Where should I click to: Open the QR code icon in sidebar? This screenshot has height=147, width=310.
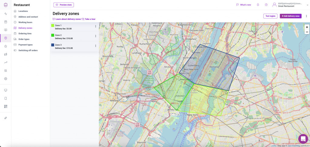click(5, 106)
